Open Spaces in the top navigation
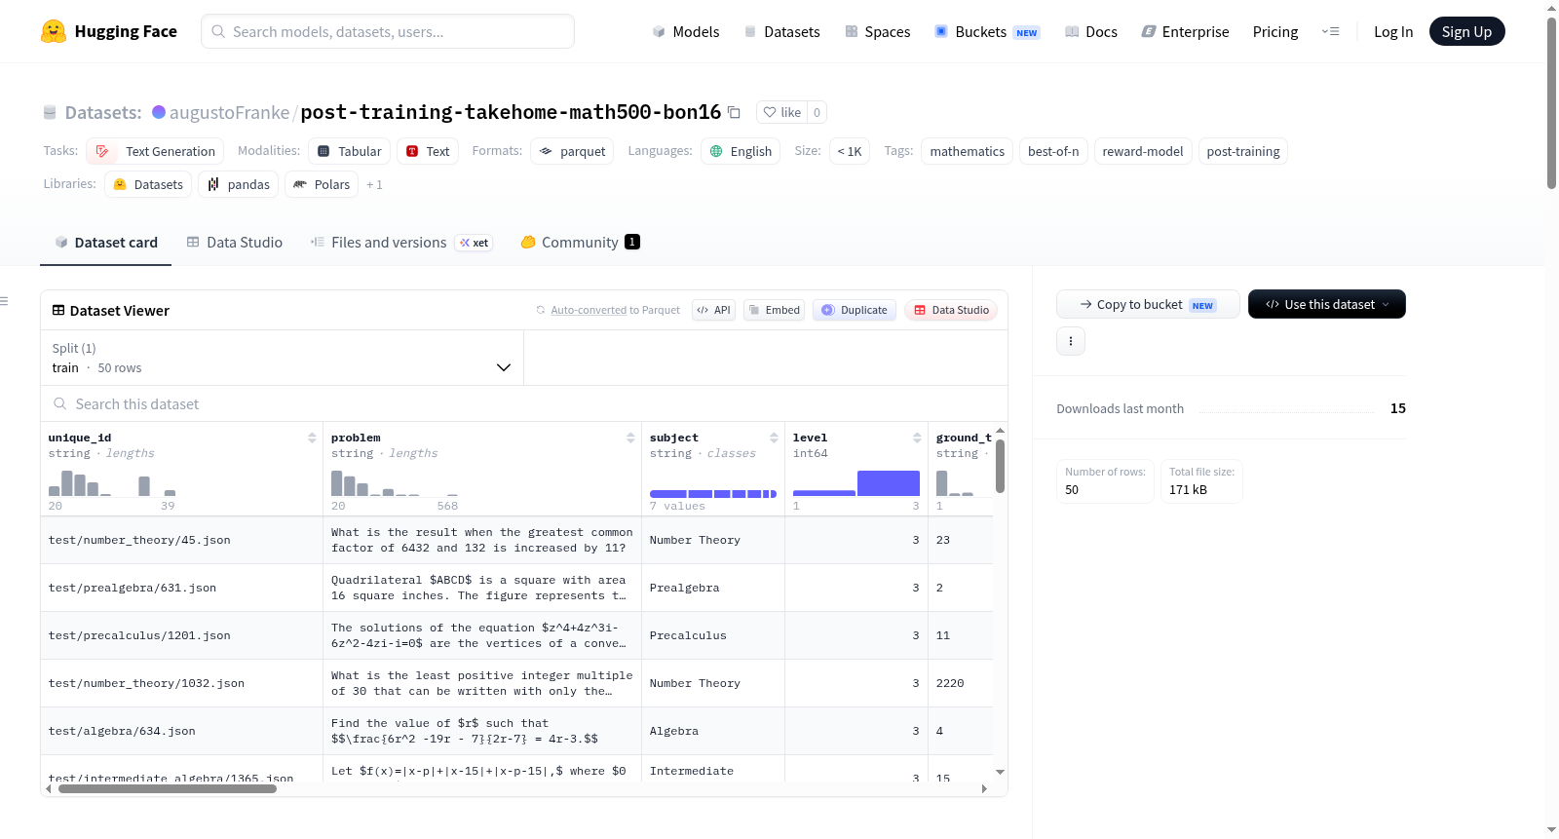The image size is (1559, 839). pos(878,31)
